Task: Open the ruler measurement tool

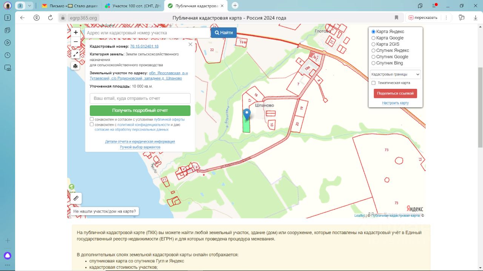Action: (x=76, y=198)
